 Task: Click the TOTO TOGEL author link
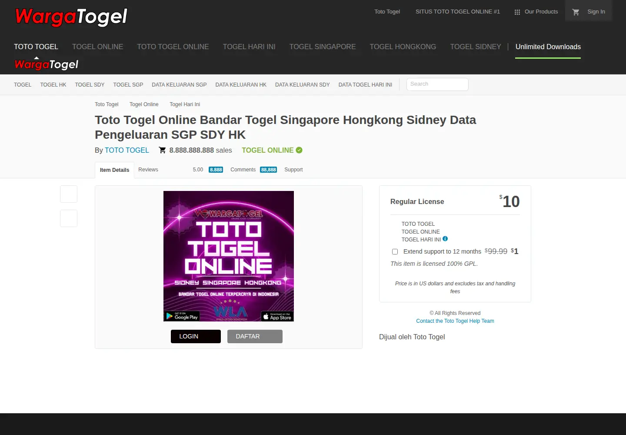coord(127,150)
